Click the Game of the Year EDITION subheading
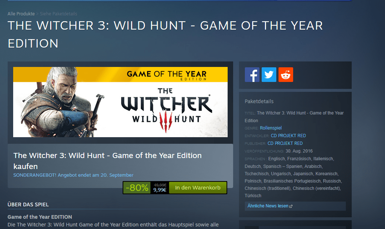 tap(40, 217)
